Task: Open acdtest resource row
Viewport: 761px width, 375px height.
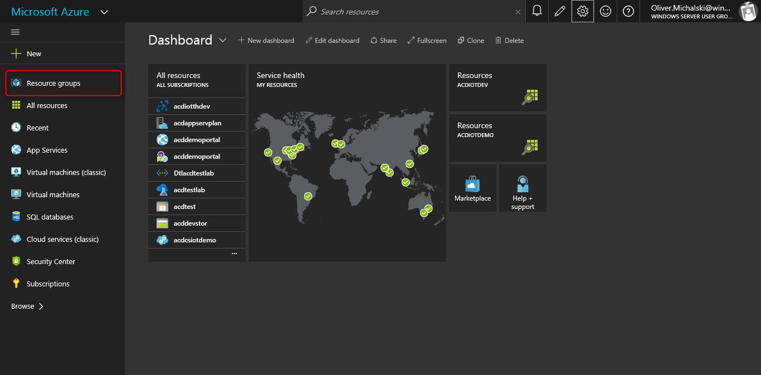Action: tap(197, 207)
